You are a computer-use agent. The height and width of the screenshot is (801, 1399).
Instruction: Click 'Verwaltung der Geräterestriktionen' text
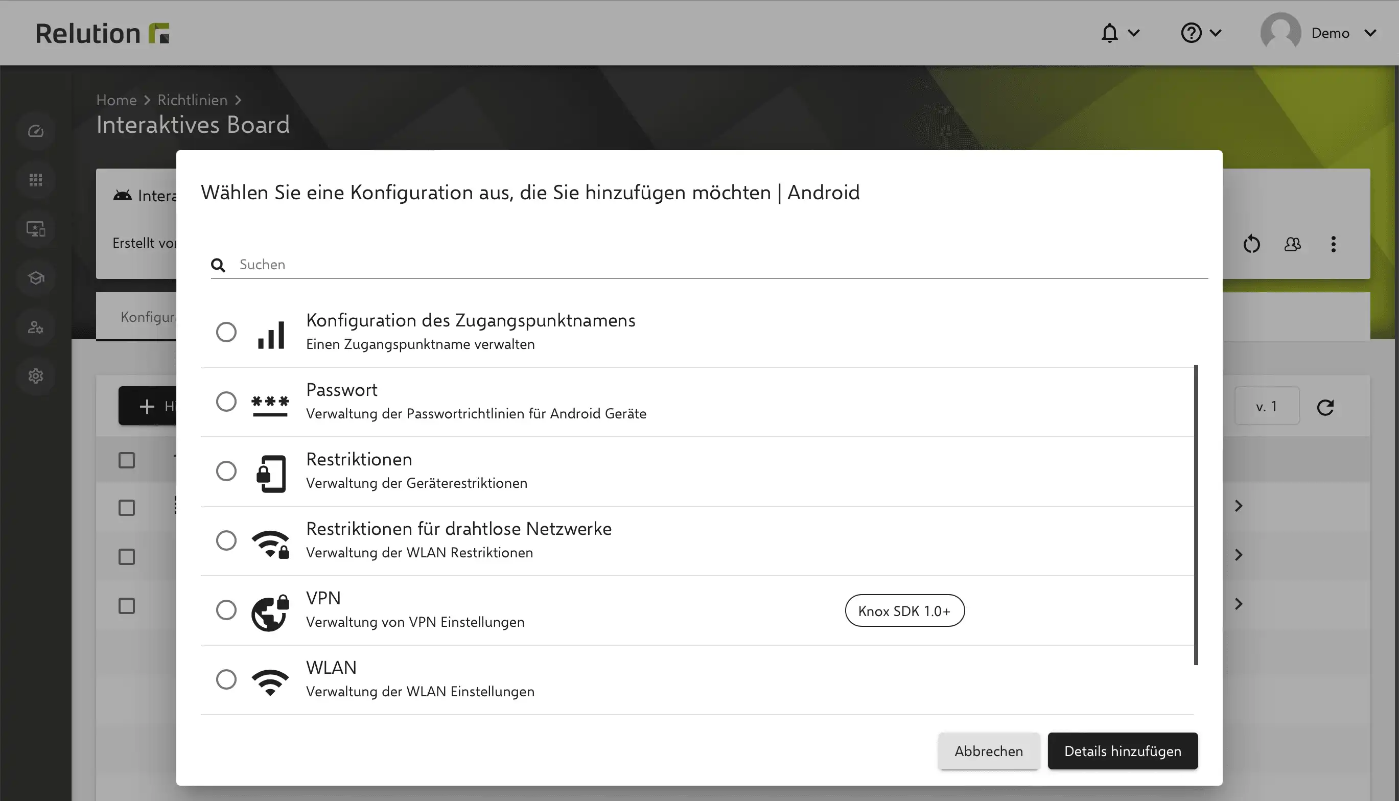pos(416,483)
